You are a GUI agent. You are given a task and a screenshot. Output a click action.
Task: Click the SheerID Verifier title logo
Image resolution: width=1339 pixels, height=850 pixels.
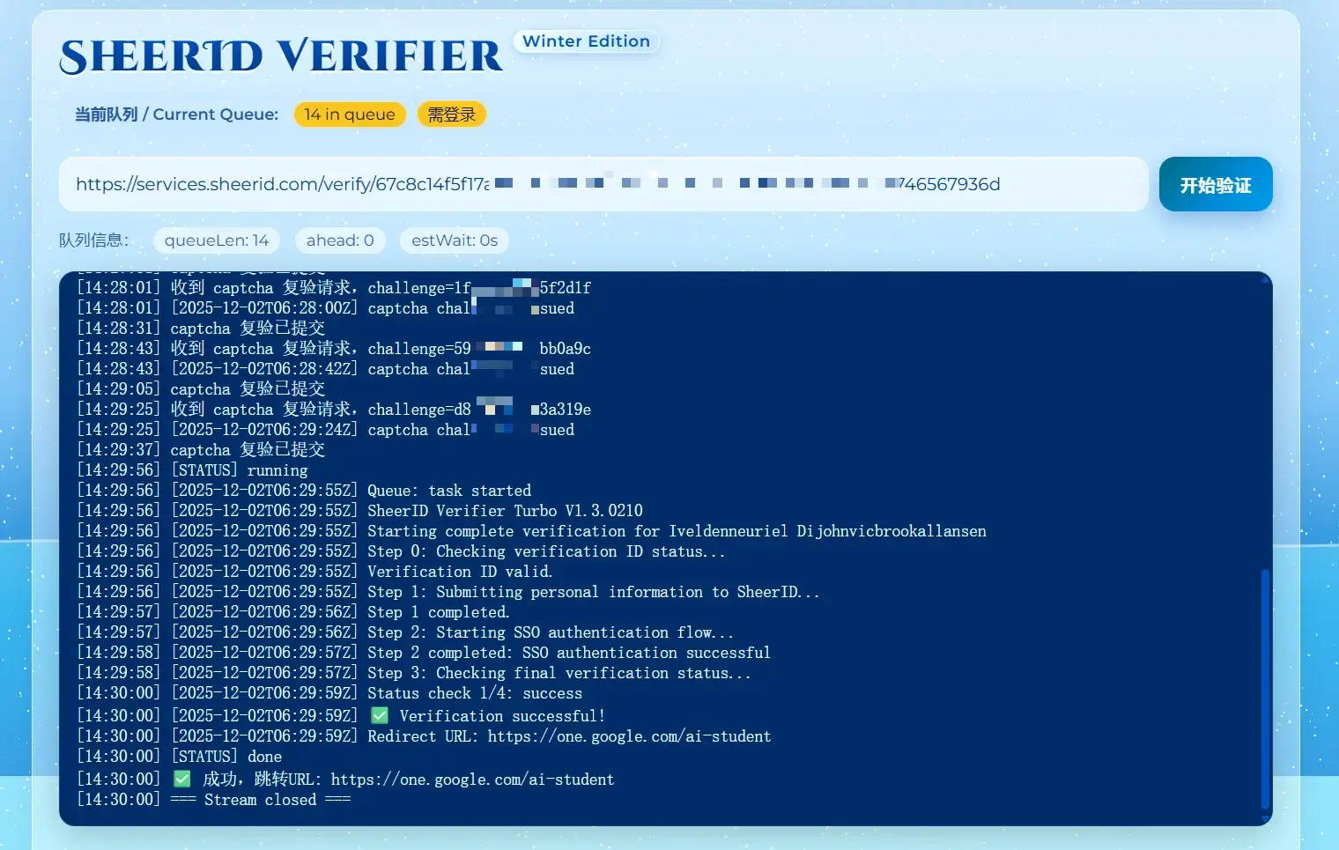tap(281, 56)
